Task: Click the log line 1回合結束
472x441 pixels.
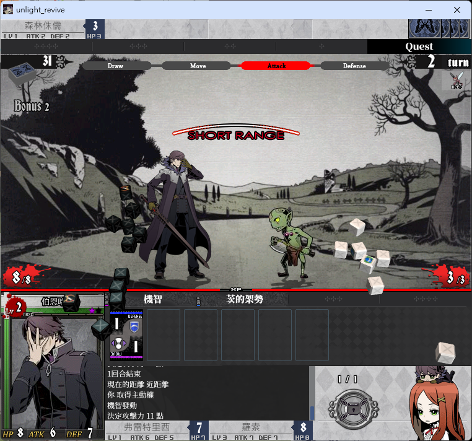Action: [x=124, y=373]
